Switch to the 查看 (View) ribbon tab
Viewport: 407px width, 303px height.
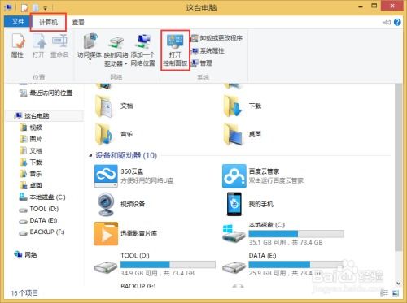[x=78, y=23]
